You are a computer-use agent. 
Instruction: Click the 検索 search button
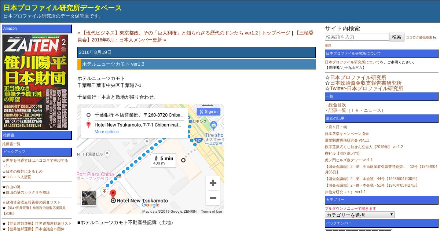pyautogui.click(x=397, y=37)
